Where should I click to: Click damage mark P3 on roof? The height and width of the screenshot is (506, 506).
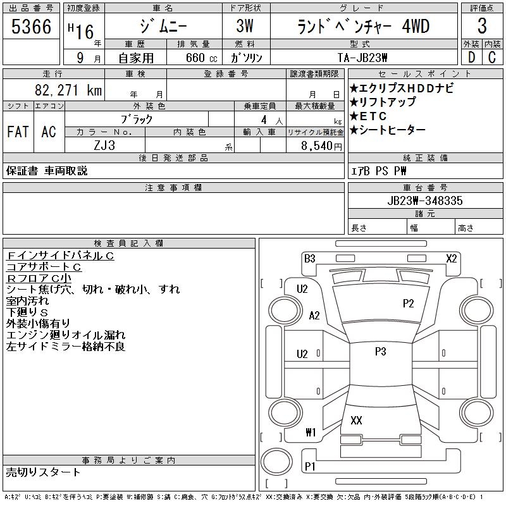click(381, 352)
